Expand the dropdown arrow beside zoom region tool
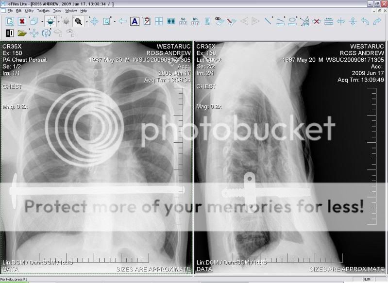Screen dimensions: 388x283 (x=115, y=22)
